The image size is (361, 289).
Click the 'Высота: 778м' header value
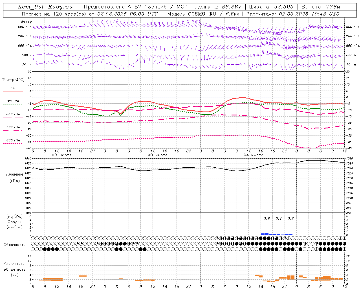[x=321, y=7]
